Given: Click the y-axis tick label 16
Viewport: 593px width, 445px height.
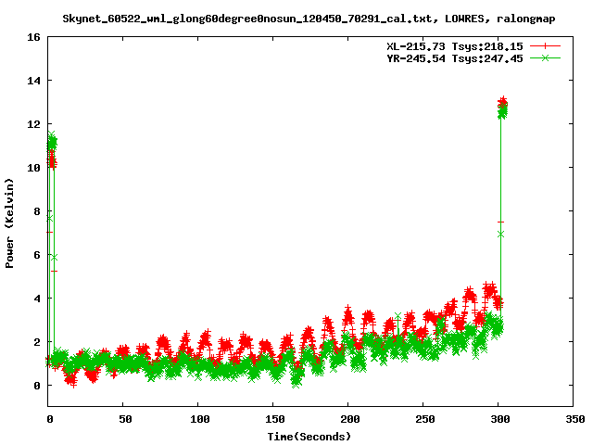Looking at the screenshot, I should click(33, 37).
